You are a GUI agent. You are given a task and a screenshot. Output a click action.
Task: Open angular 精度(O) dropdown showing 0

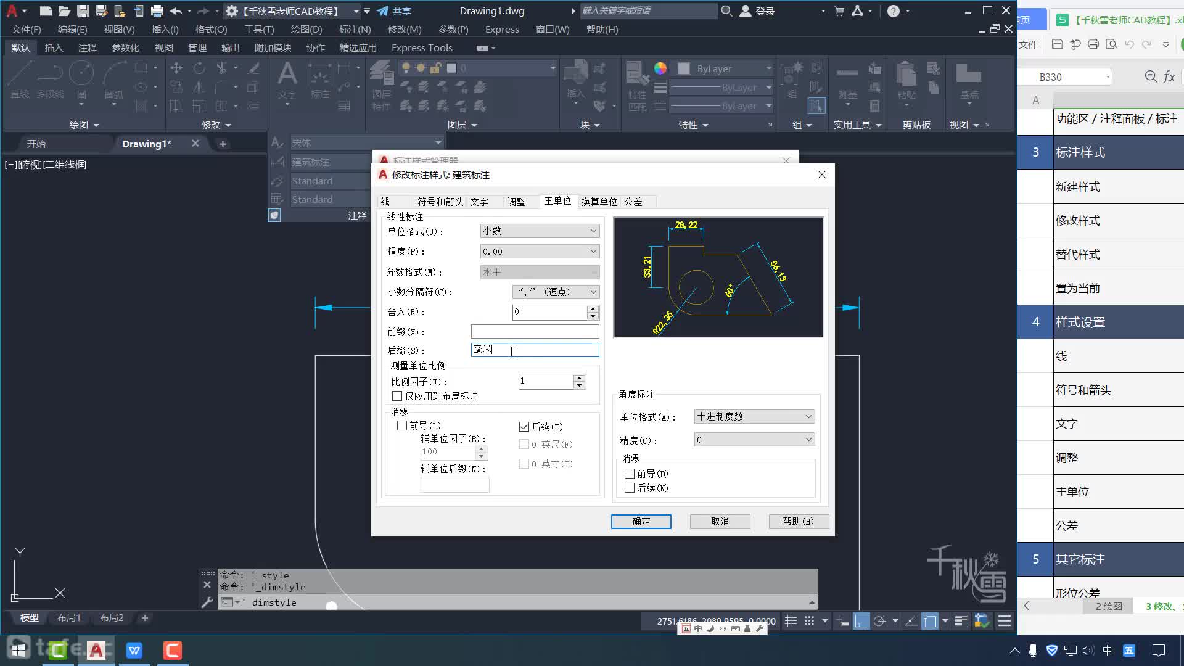click(x=754, y=440)
